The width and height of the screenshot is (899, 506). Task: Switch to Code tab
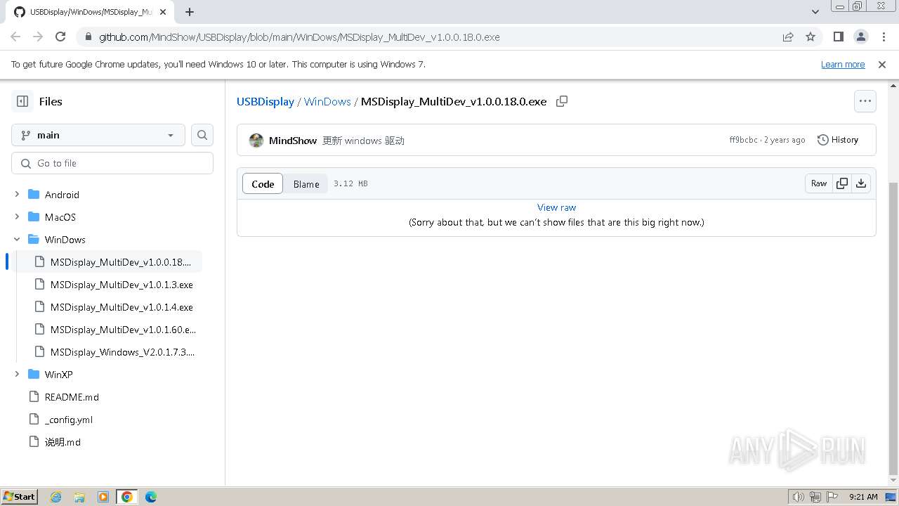tap(263, 183)
